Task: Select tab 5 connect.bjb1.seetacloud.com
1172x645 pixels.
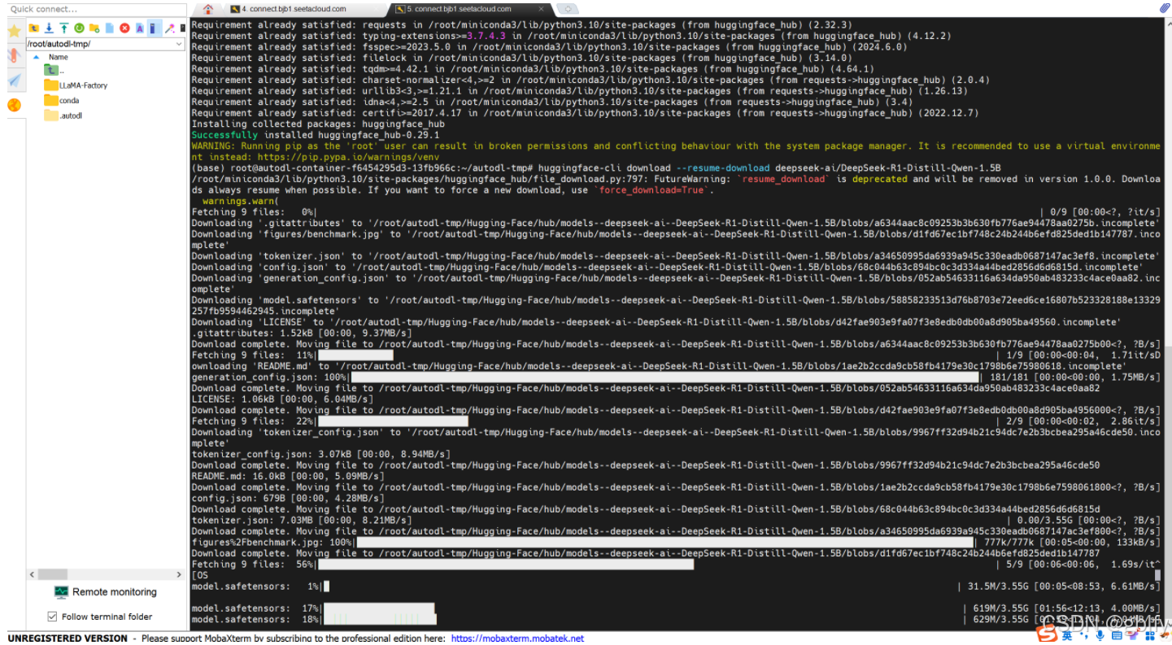Action: pyautogui.click(x=469, y=9)
